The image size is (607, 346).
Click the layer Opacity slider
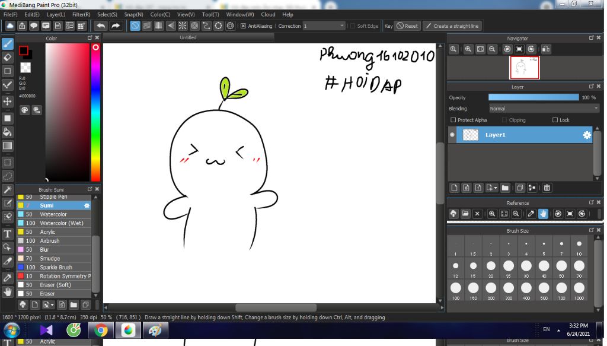(x=533, y=97)
